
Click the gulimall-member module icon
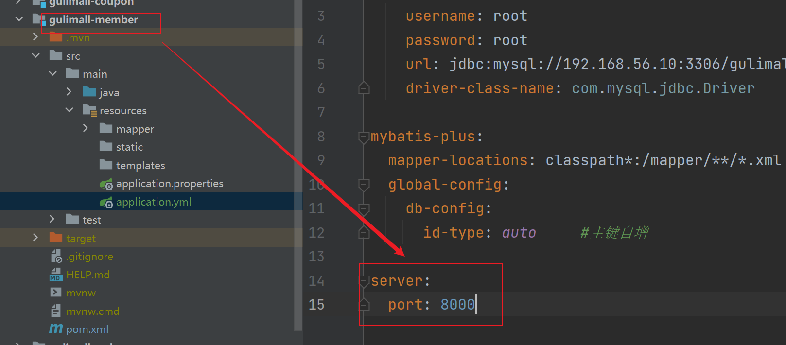[x=39, y=19]
